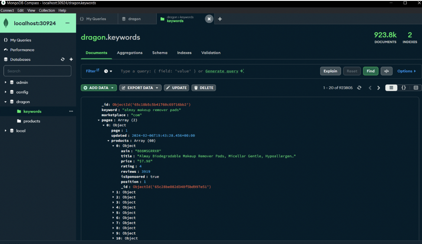Collapse the dragon database
This screenshot has width=422, height=244.
[x=5, y=102]
